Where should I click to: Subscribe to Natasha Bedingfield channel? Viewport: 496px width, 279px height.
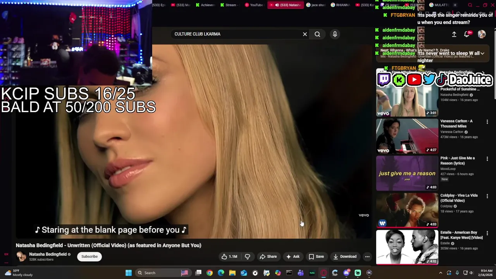(x=90, y=257)
